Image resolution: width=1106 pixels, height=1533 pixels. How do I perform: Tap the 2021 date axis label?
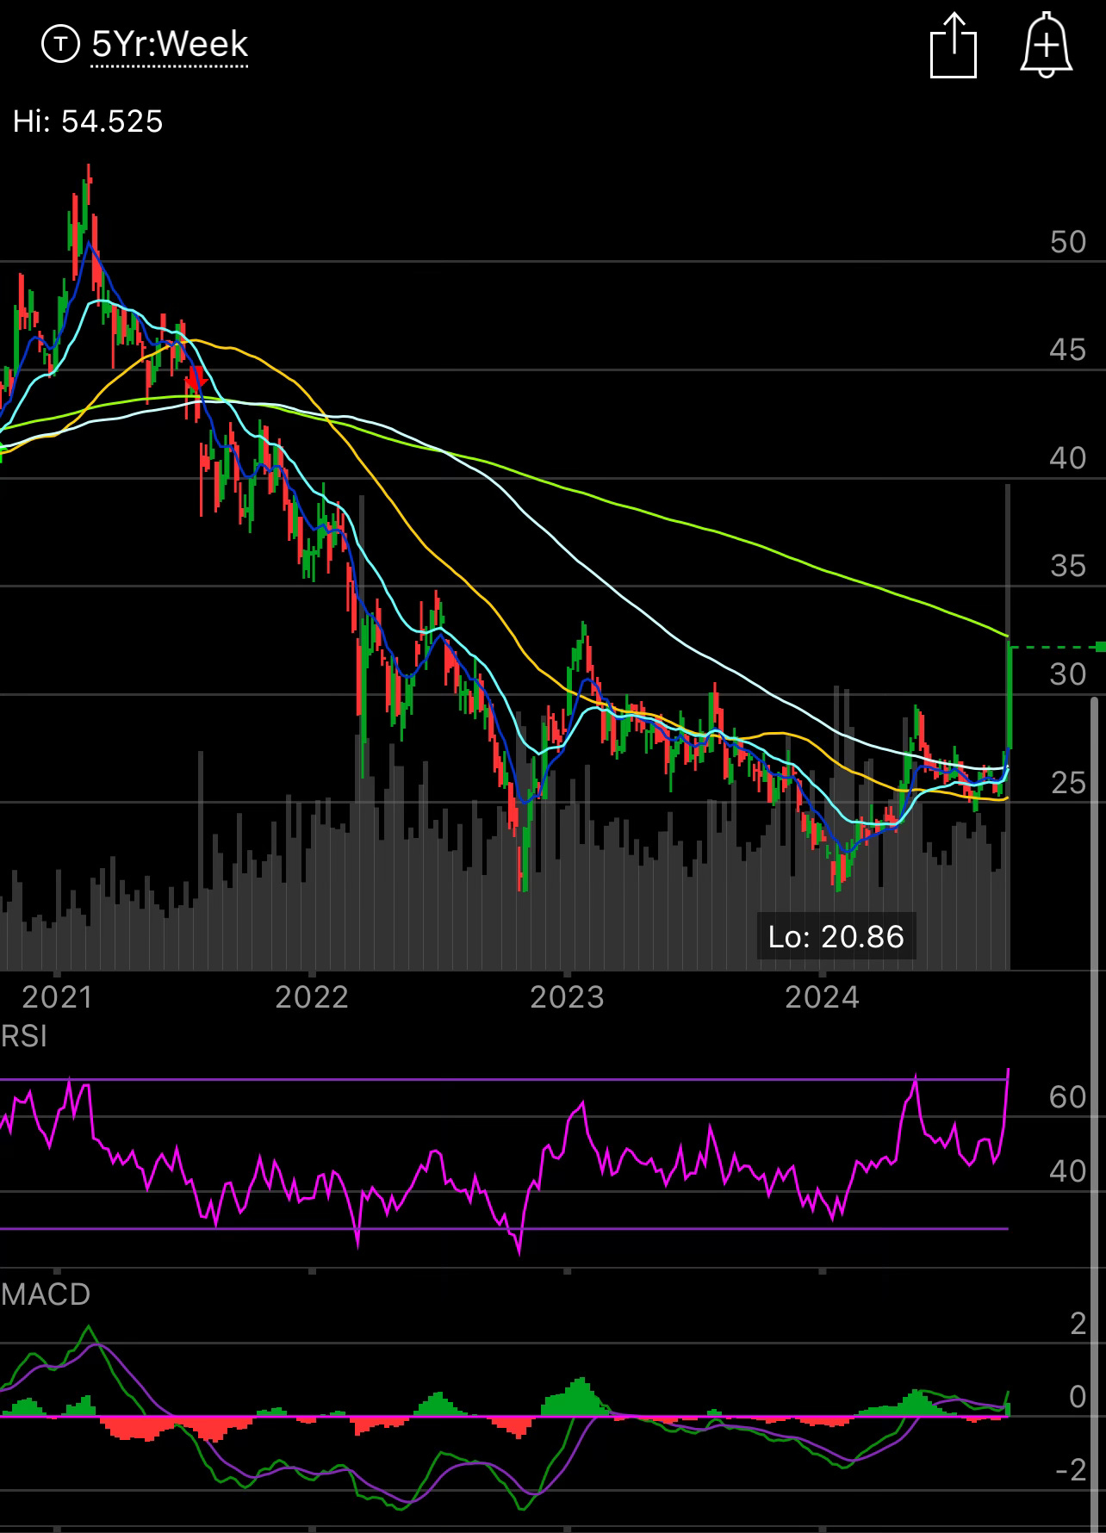coord(57,997)
